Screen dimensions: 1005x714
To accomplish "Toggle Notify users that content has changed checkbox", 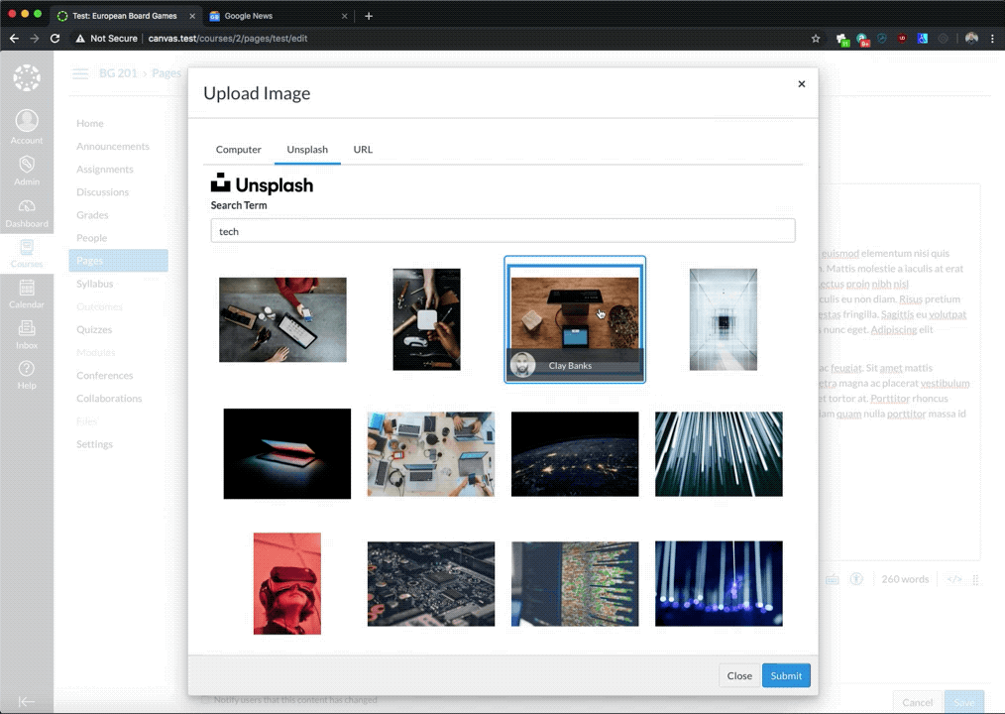I will click(x=205, y=700).
